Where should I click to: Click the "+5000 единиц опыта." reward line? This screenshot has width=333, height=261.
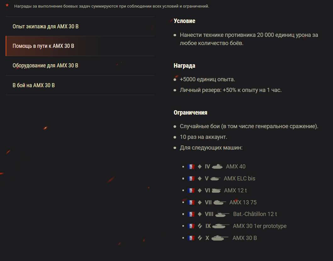(x=207, y=79)
